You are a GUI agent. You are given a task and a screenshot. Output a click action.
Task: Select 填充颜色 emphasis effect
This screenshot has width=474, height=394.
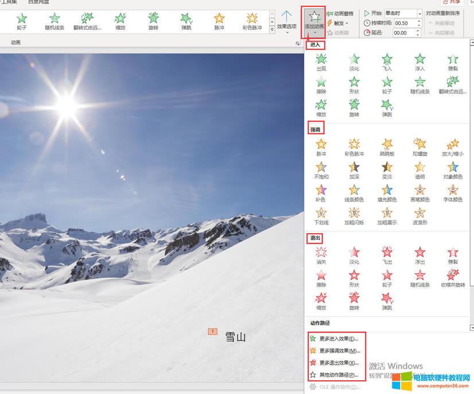[387, 192]
